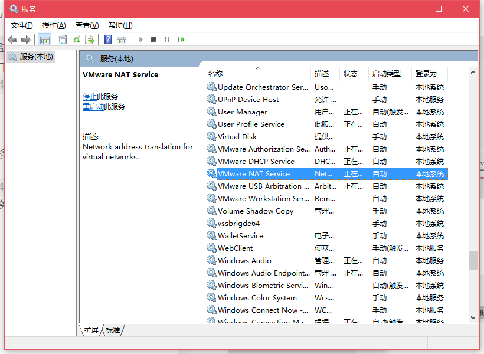
Task: Switch to the 扩展 tab
Action: pyautogui.click(x=91, y=330)
